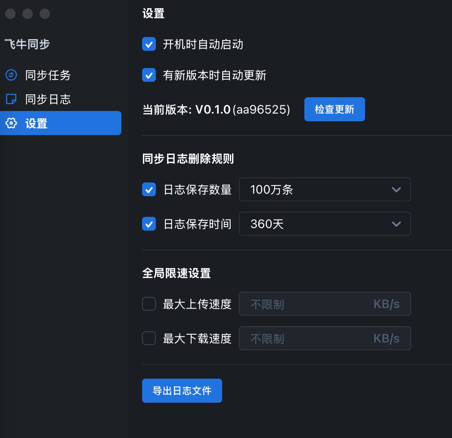Enable 最大上传速度 limit checkbox
This screenshot has height=438, width=452.
coord(149,304)
